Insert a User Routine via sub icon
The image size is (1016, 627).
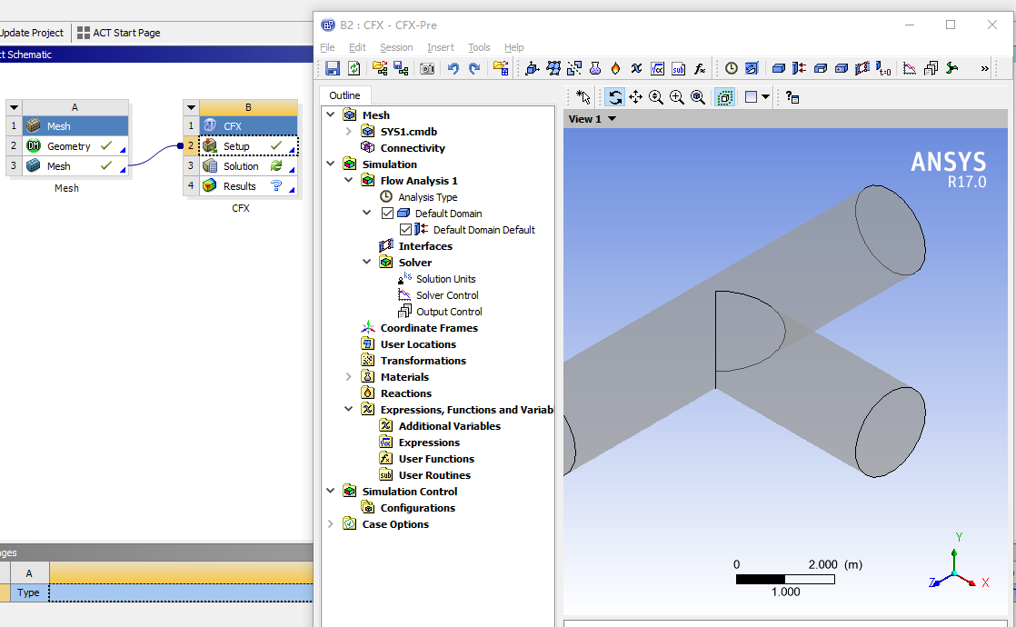coord(679,68)
